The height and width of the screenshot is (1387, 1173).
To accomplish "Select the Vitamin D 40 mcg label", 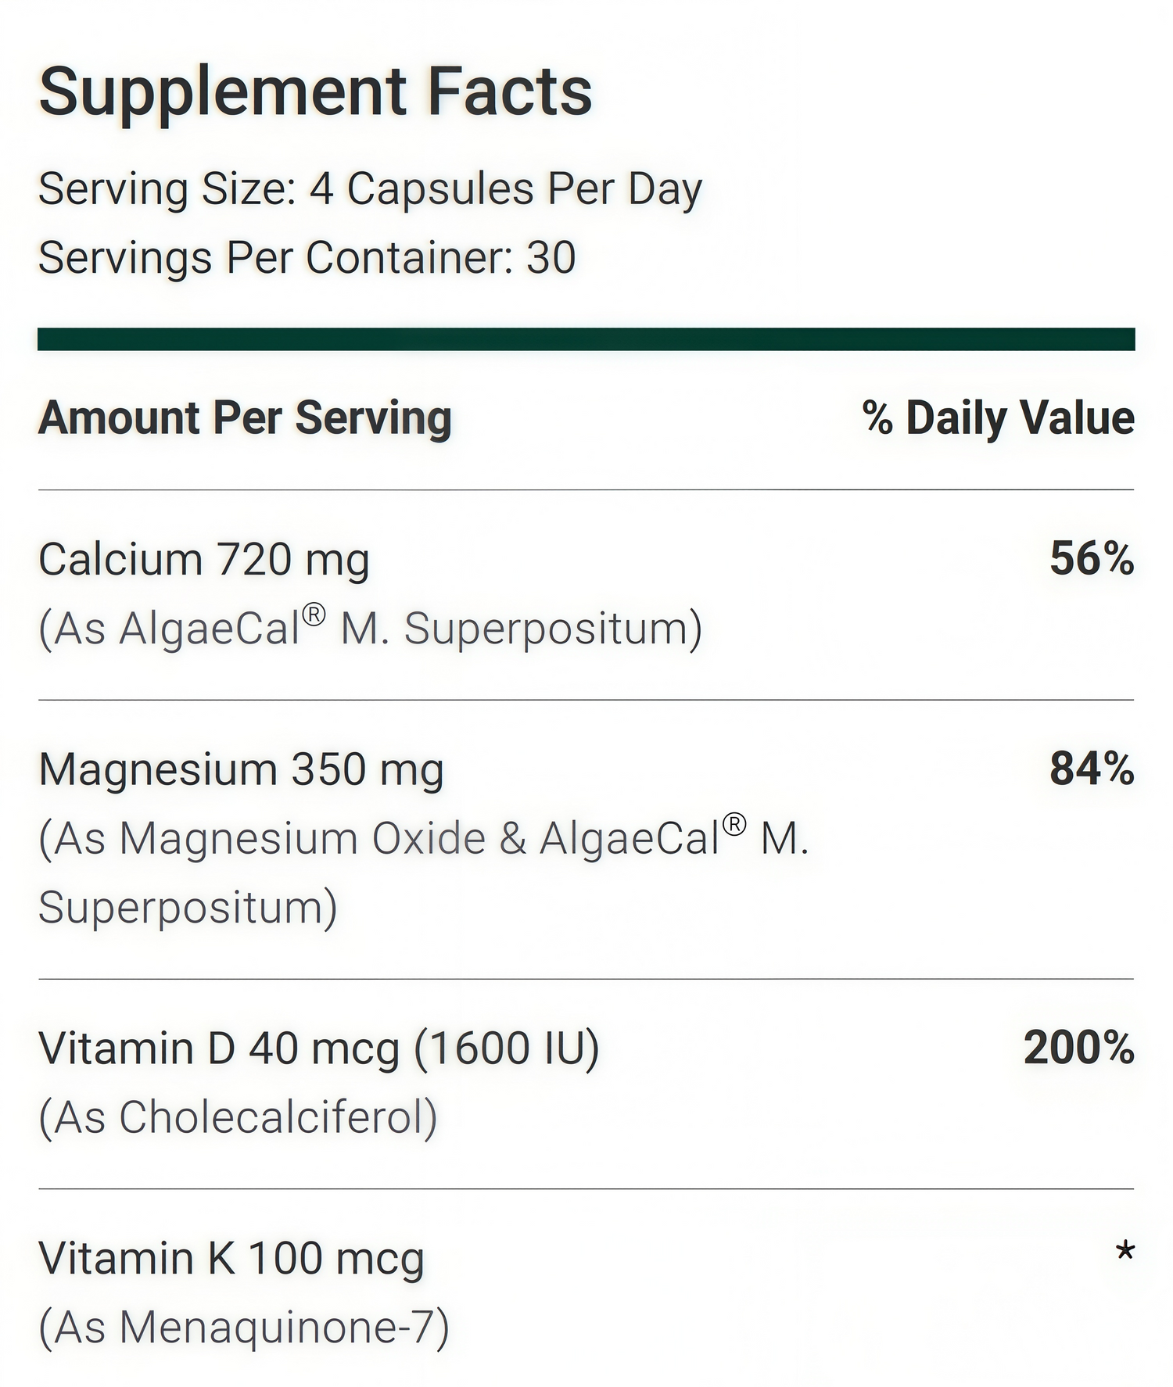I will 318,1048.
